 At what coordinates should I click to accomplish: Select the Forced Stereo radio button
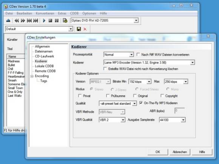[x=137, y=89]
